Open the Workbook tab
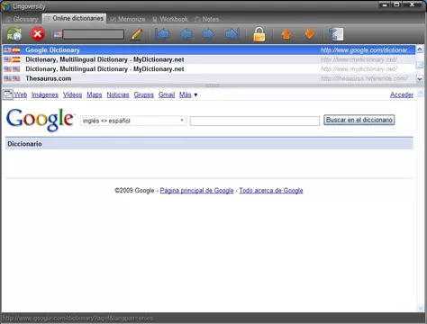Image resolution: width=427 pixels, height=324 pixels. pos(170,19)
